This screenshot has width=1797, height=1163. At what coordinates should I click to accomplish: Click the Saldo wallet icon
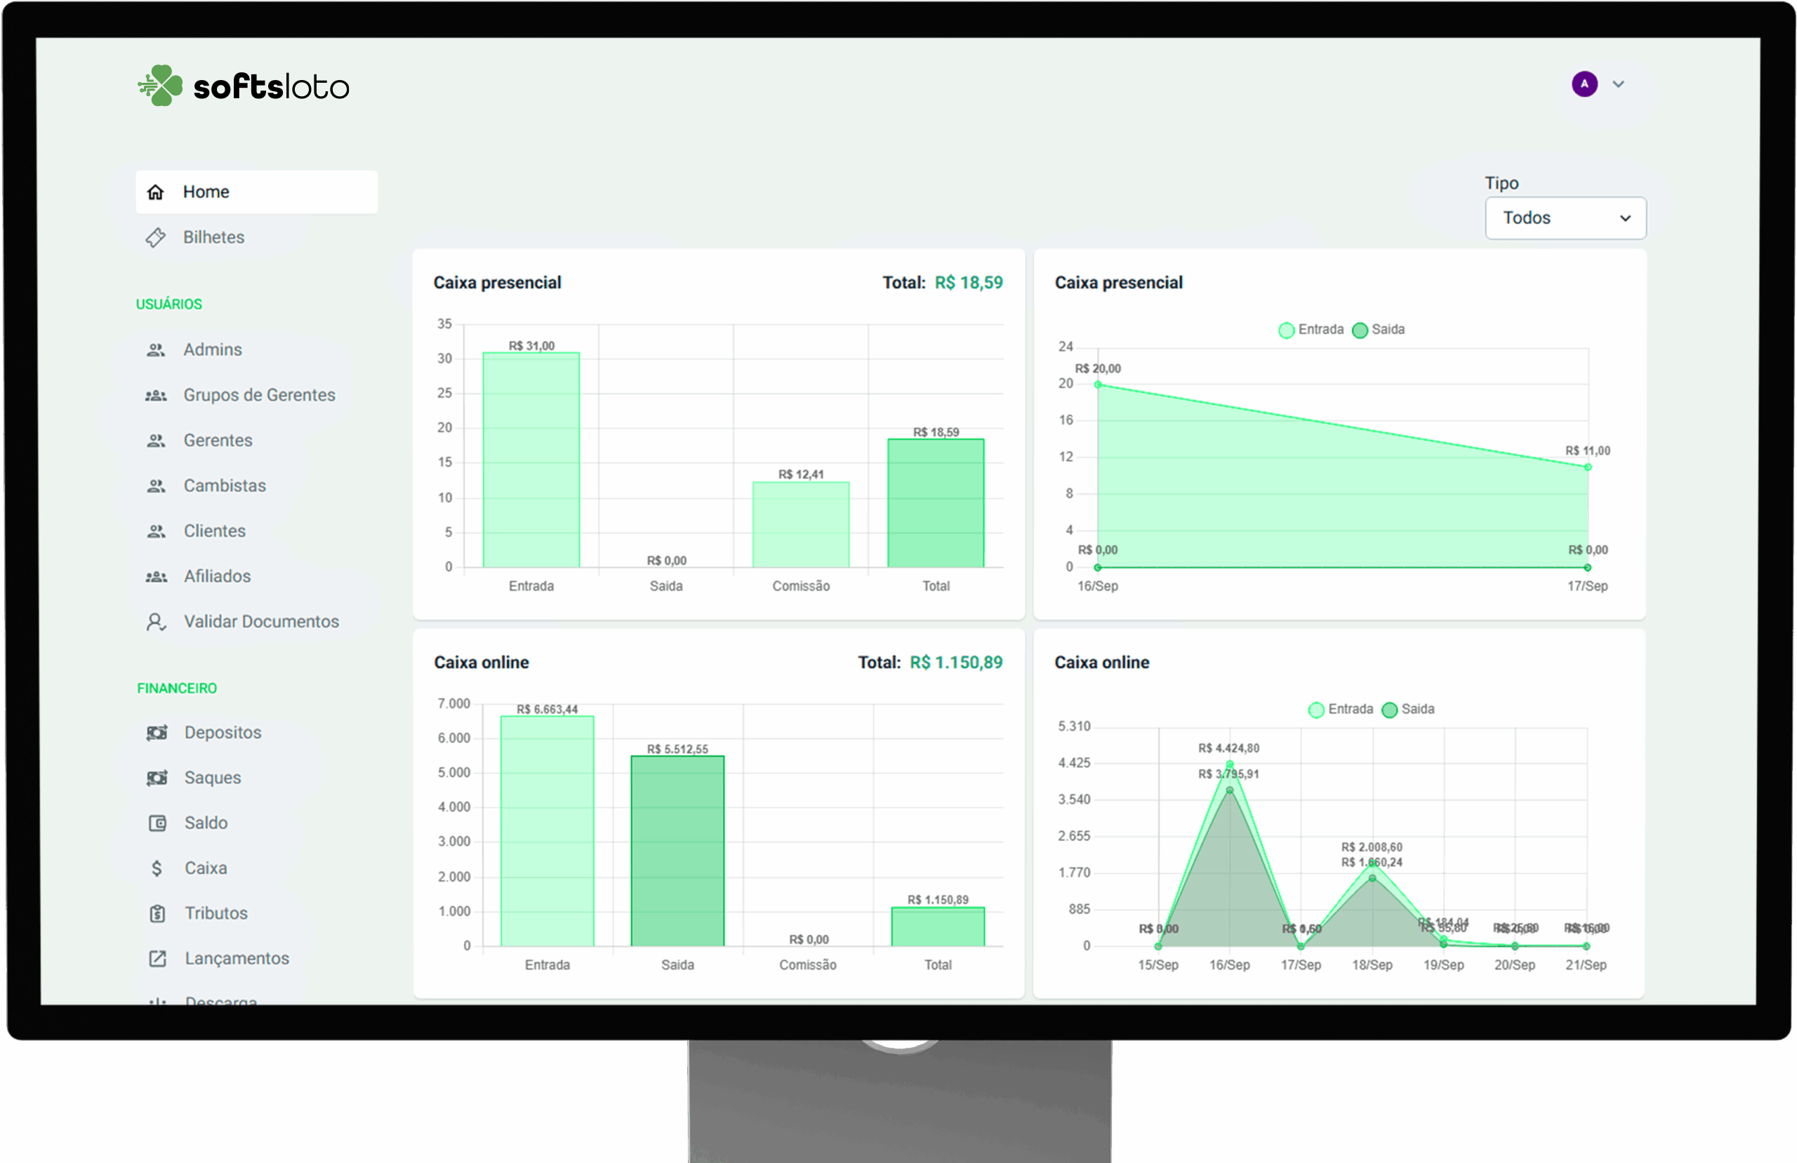157,823
